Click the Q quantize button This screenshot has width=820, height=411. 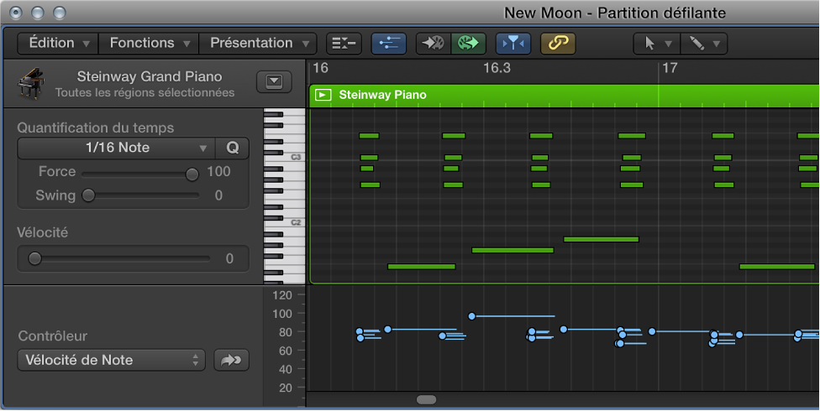point(232,148)
